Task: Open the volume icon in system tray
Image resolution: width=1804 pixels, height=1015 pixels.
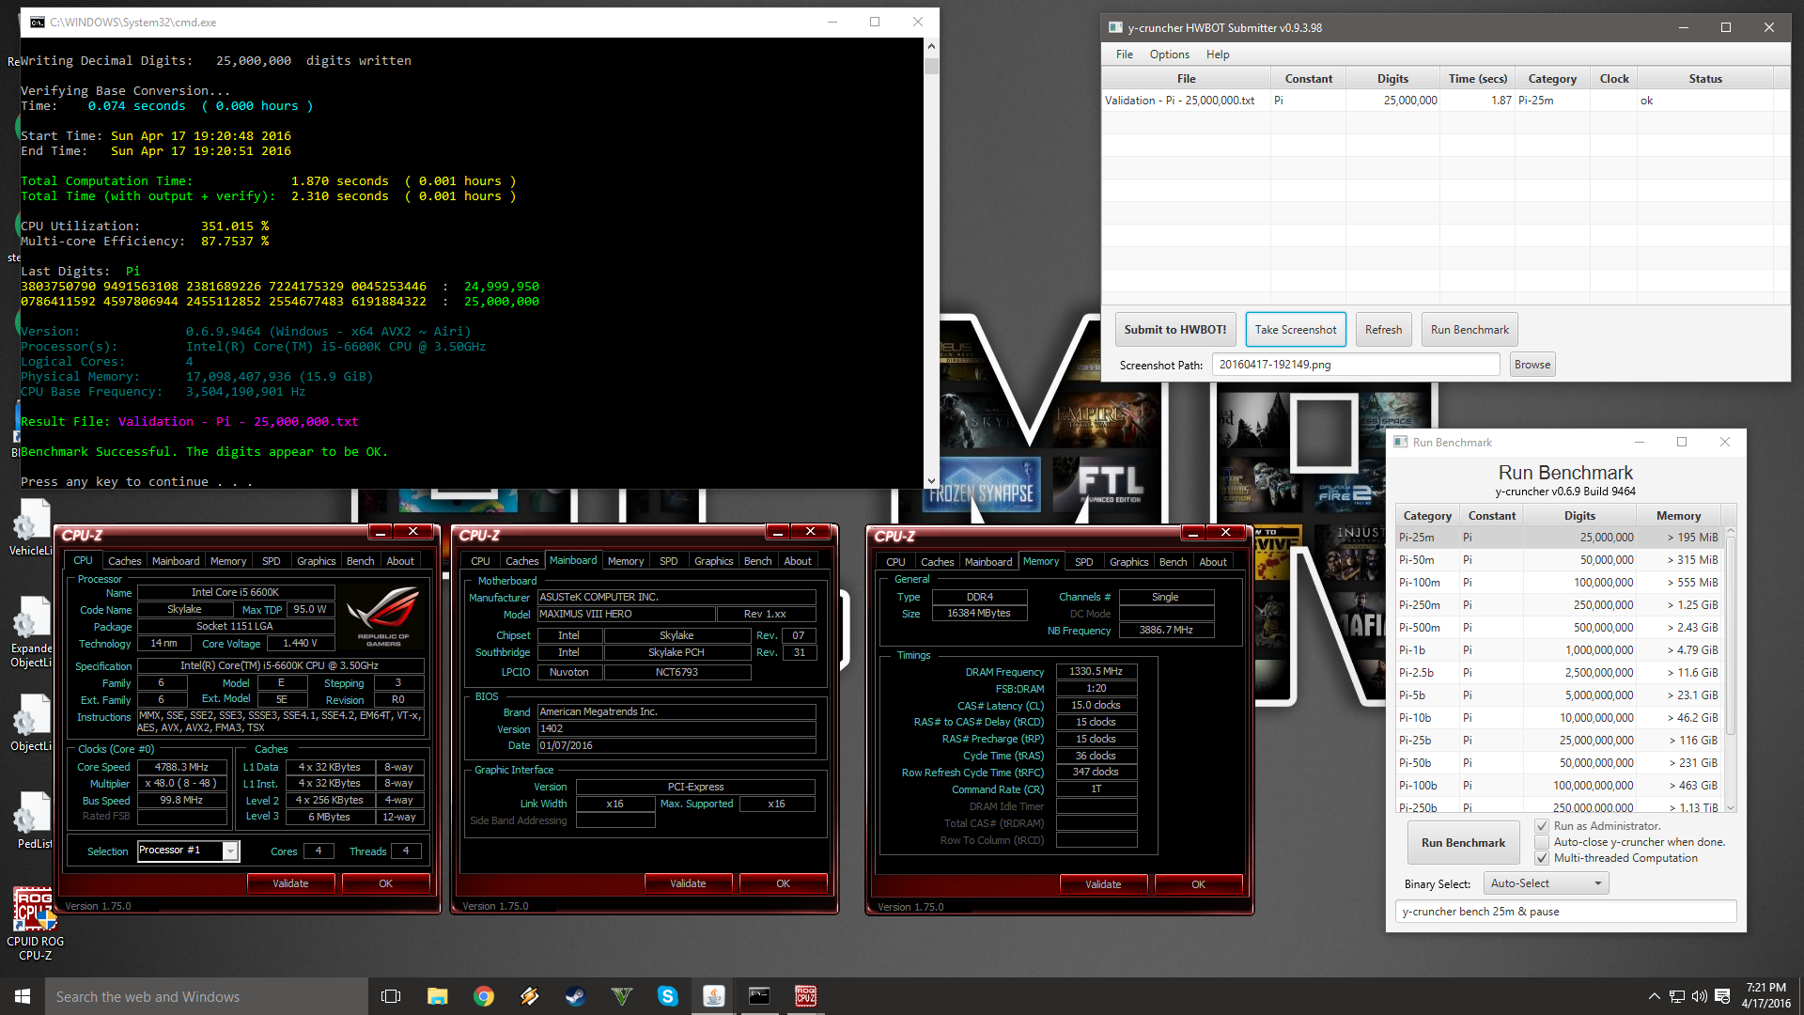Action: point(1699,996)
